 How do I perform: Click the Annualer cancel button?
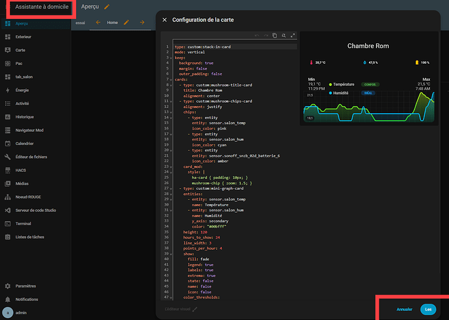pos(404,310)
